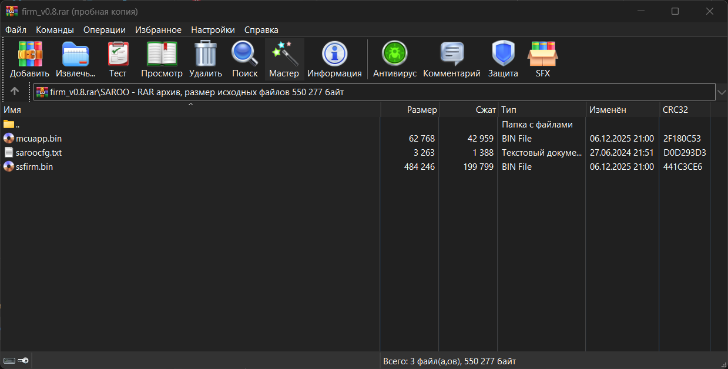Image resolution: width=728 pixels, height=369 pixels.
Task: Click the Защита shield icon
Action: click(503, 55)
